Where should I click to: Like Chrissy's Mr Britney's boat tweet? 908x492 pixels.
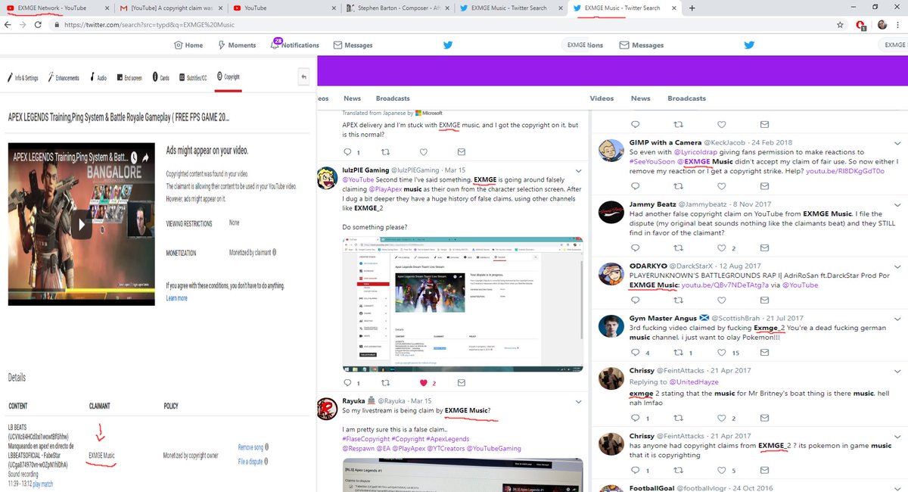pos(721,418)
